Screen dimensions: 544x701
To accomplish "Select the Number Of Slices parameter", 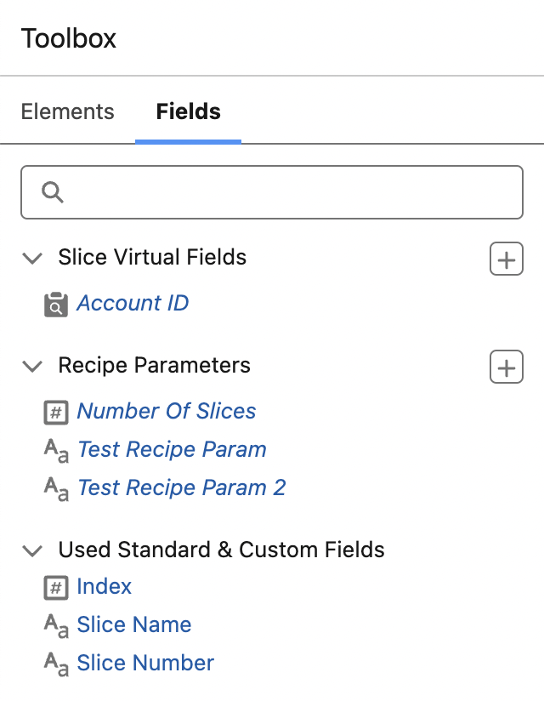I will 167,412.
